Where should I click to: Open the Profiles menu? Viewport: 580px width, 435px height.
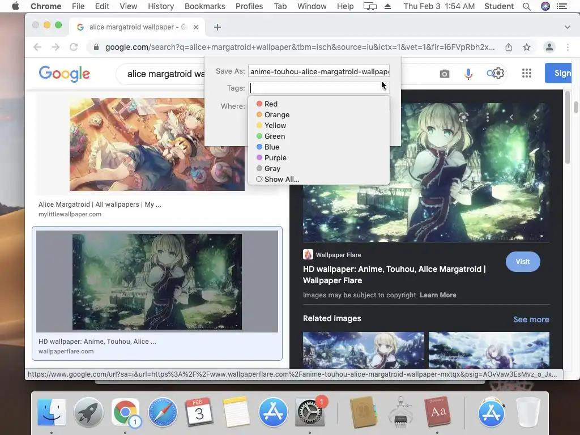[x=249, y=6]
